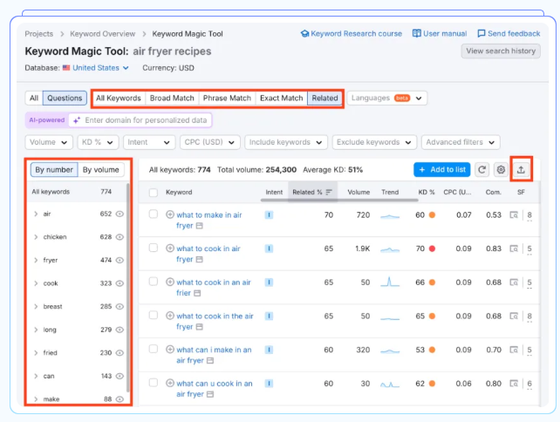Image resolution: width=560 pixels, height=422 pixels.
Task: Select the All Keywords tab
Action: tap(119, 98)
